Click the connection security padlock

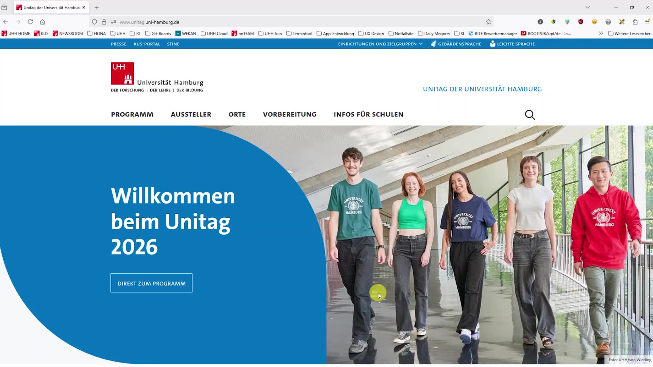pos(104,21)
